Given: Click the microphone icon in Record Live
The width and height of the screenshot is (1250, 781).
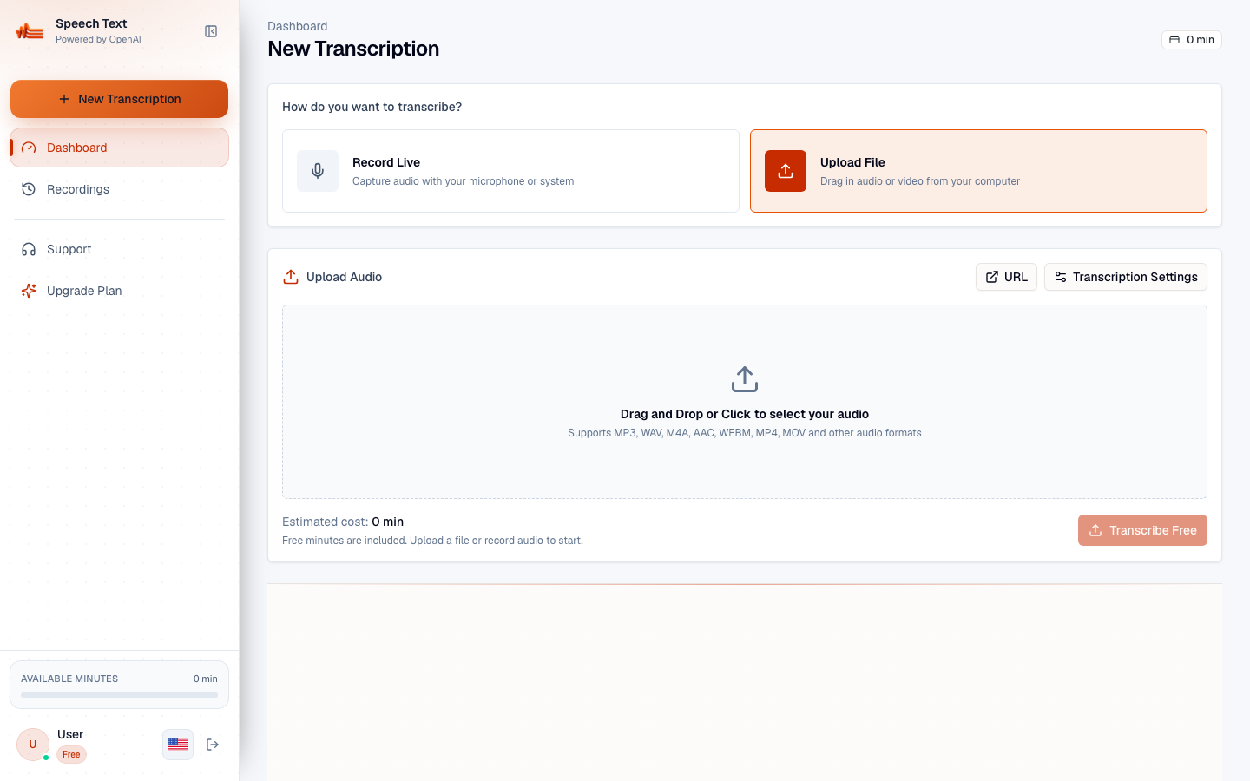Looking at the screenshot, I should point(318,171).
